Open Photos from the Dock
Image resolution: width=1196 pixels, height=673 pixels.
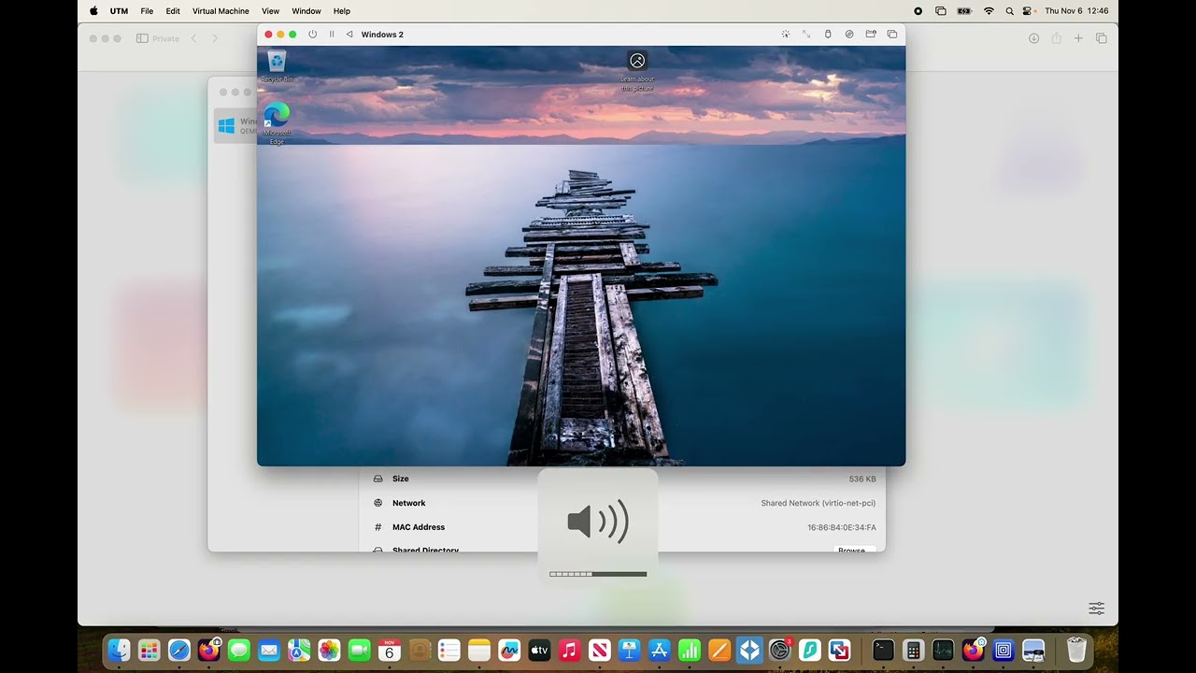pos(329,650)
